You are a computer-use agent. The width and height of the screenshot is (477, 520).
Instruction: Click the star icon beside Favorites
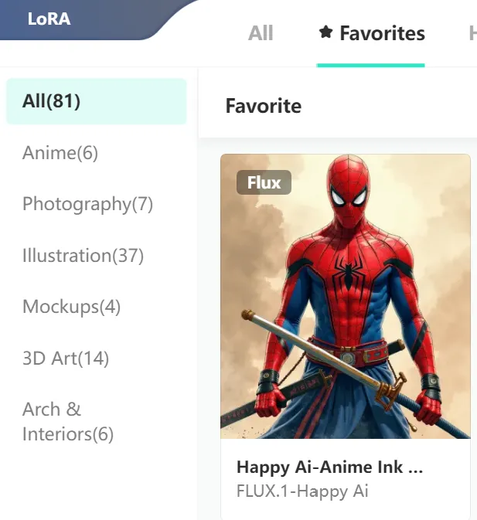point(325,32)
